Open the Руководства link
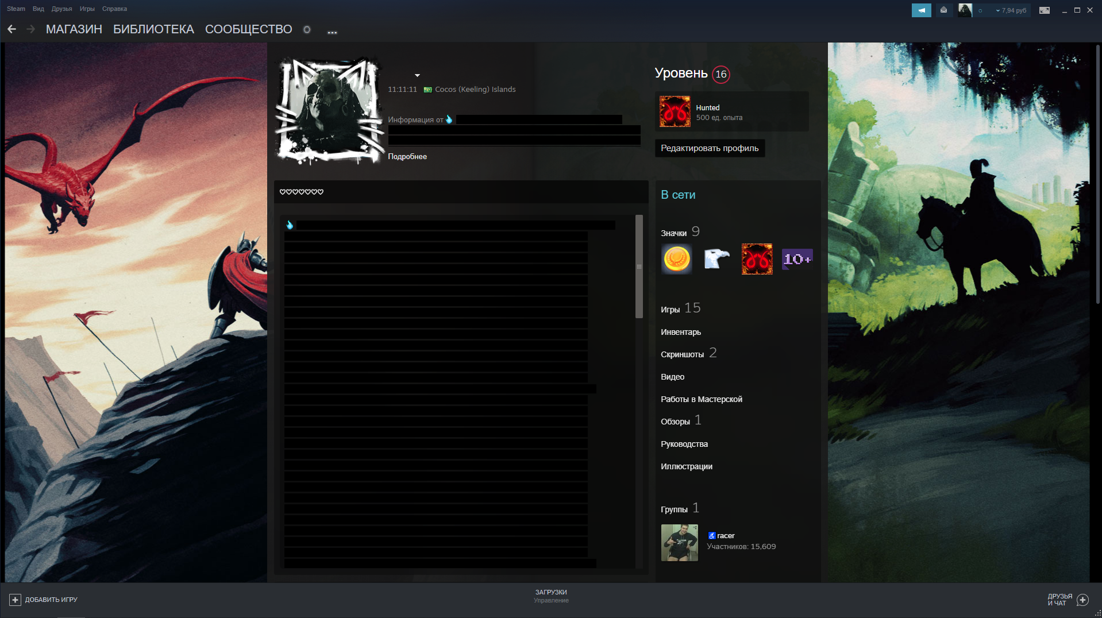 [684, 444]
